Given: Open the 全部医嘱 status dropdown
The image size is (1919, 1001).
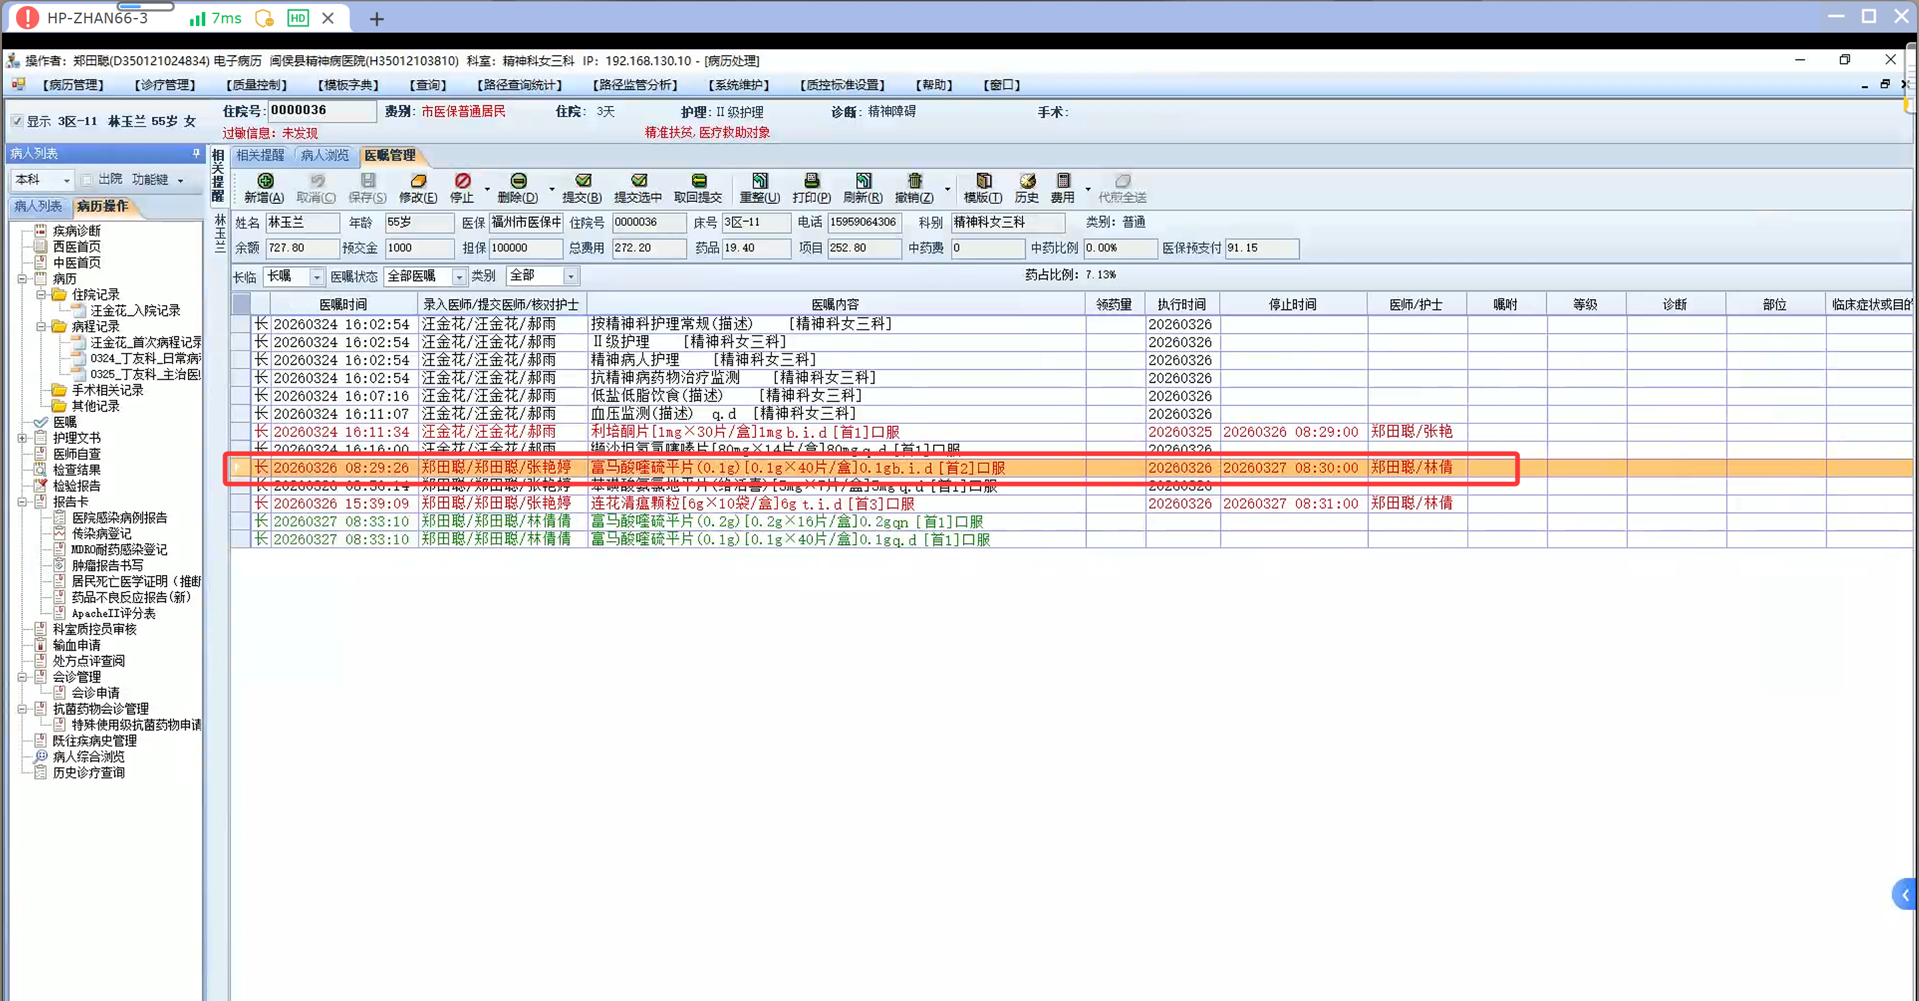Looking at the screenshot, I should [459, 277].
